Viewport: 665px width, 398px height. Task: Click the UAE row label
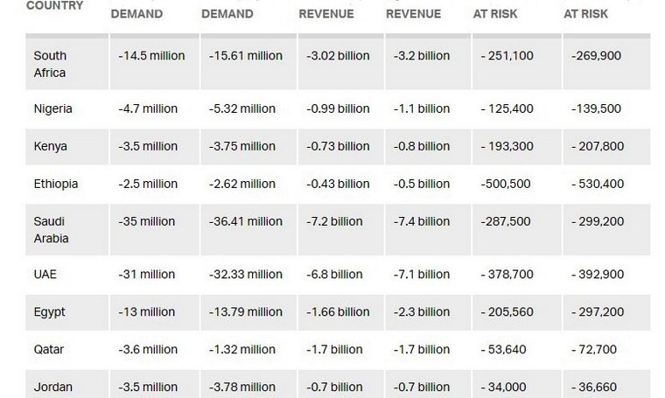tap(45, 275)
